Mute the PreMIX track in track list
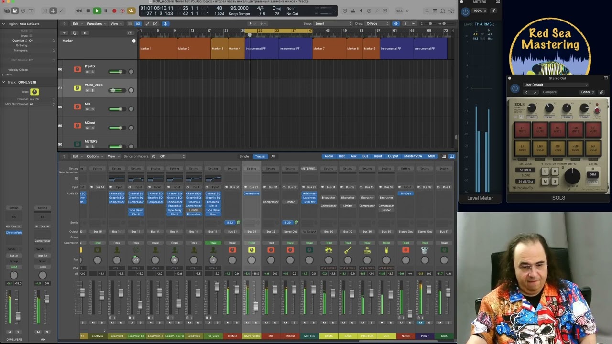 click(87, 72)
